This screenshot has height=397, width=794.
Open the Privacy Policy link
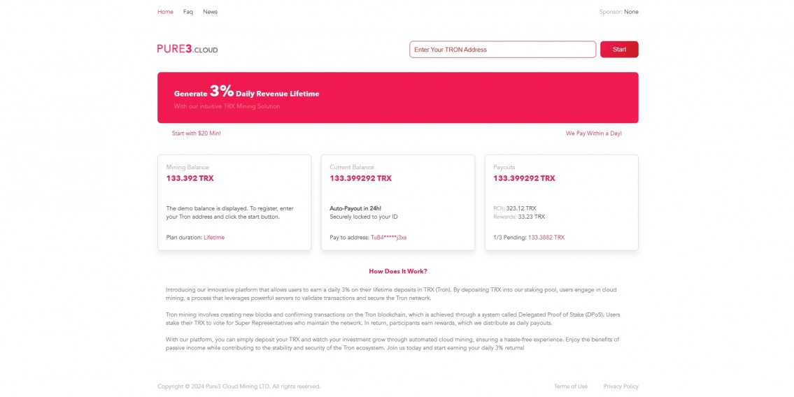click(621, 387)
